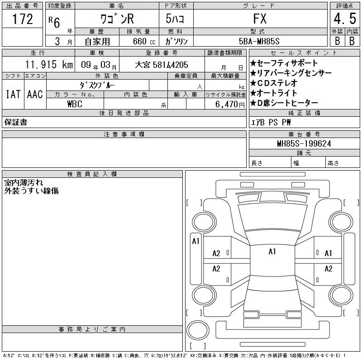
Task: Select the exterior color ダスクブルー
Action: coord(97,86)
